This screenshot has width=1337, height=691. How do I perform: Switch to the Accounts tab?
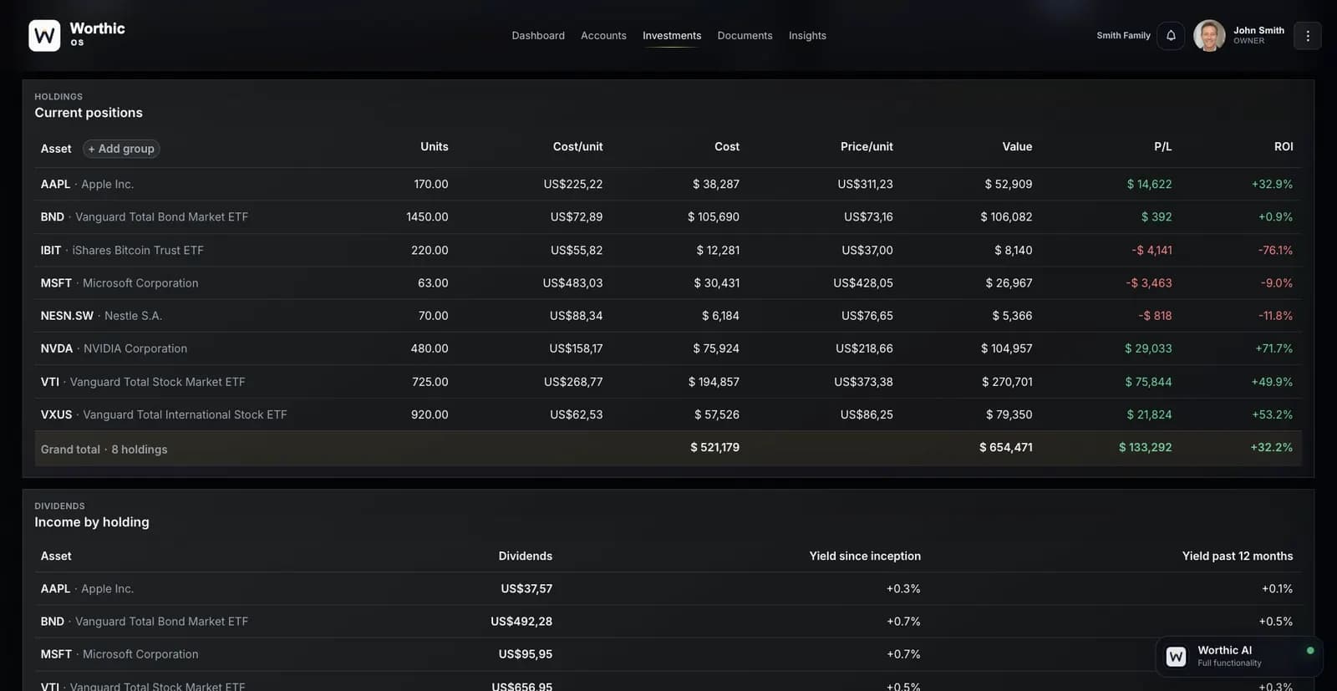(603, 36)
